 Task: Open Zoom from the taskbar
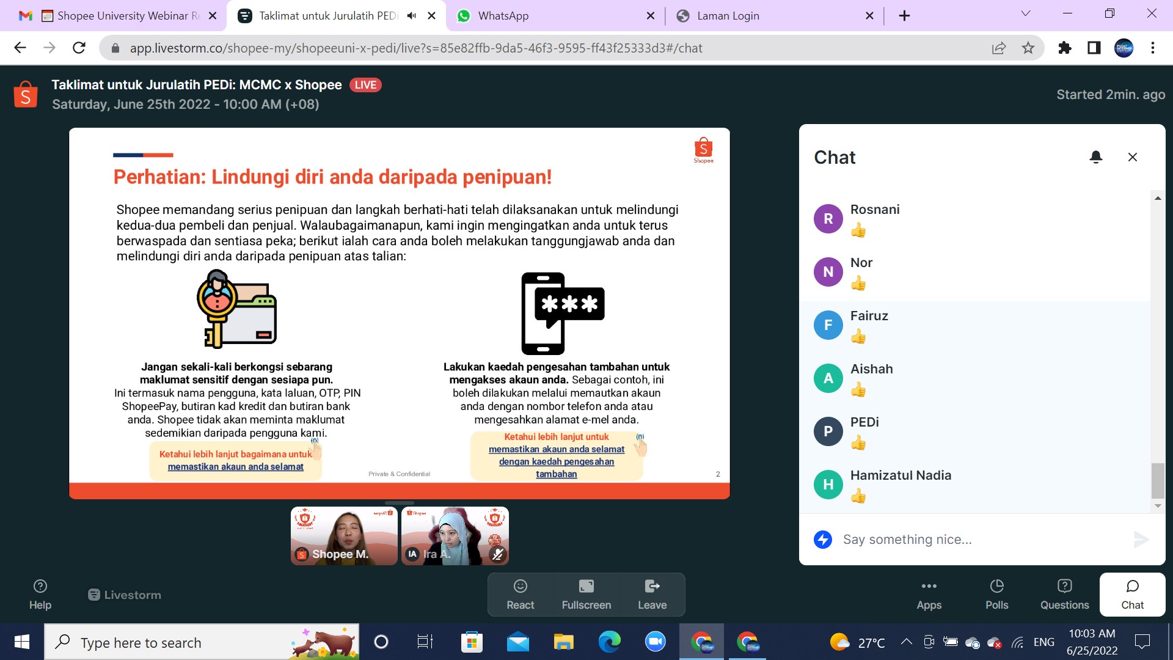pos(655,642)
